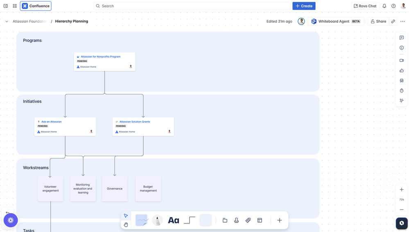Screen dimensions: 409x232
Task: Click the undo arrow icon
Action: coord(7,212)
